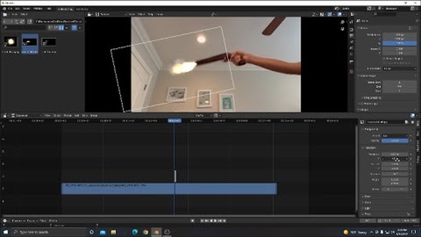421x237 pixels.
Task: Toggle thumbnail display mode in file browser
Action: click(61, 28)
